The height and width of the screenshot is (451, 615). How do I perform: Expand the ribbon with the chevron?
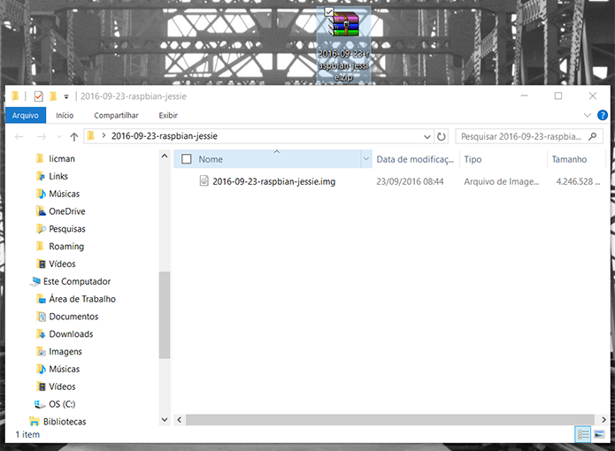(x=588, y=115)
